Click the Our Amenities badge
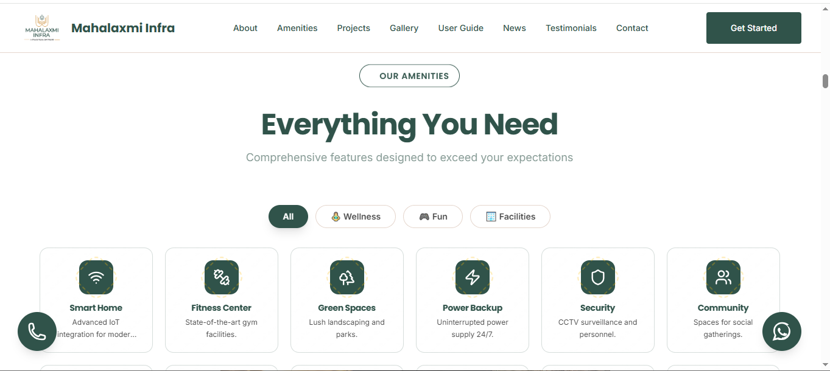This screenshot has width=830, height=371. pyautogui.click(x=409, y=76)
